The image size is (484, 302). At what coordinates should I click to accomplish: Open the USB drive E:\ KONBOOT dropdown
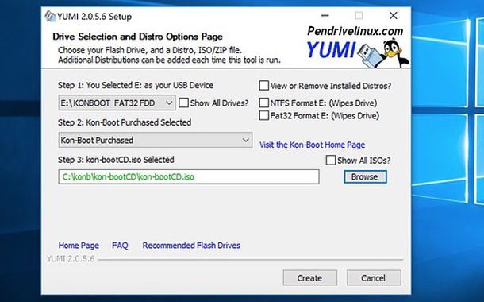coord(117,103)
